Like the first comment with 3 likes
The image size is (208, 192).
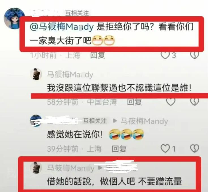pos(165,55)
